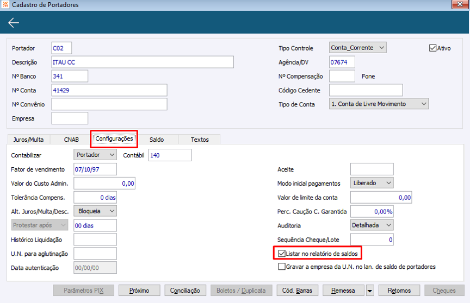Focus the U.N. para aglutinação field
This screenshot has height=303, width=470.
(95, 254)
